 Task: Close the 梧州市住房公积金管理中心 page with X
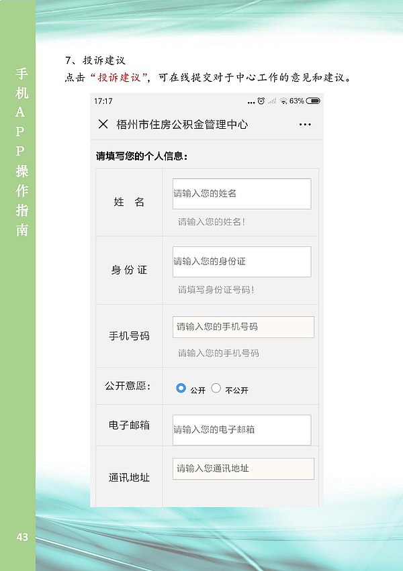click(x=103, y=124)
